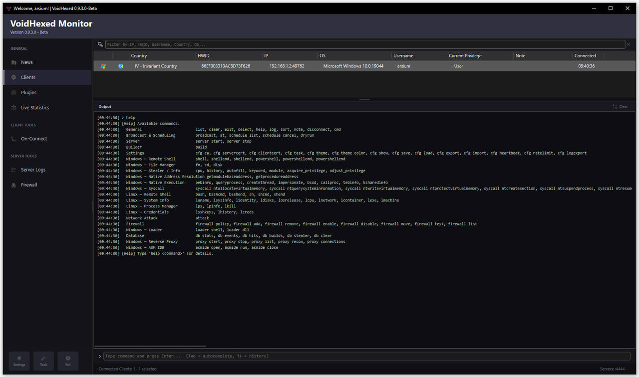Click the 'arsium' username cell
Screen dimensions: 639x377
(x=404, y=66)
